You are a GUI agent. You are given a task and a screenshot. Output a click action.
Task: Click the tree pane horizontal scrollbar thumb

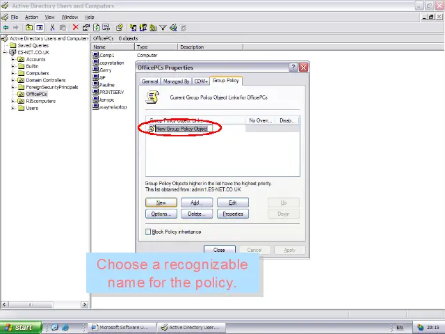tap(31, 305)
